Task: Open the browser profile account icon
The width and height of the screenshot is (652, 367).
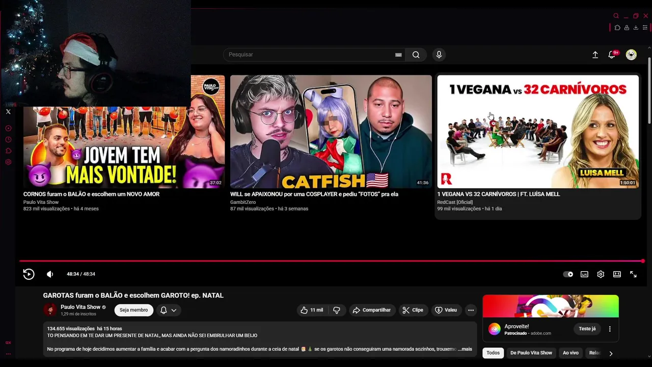Action: 627,28
